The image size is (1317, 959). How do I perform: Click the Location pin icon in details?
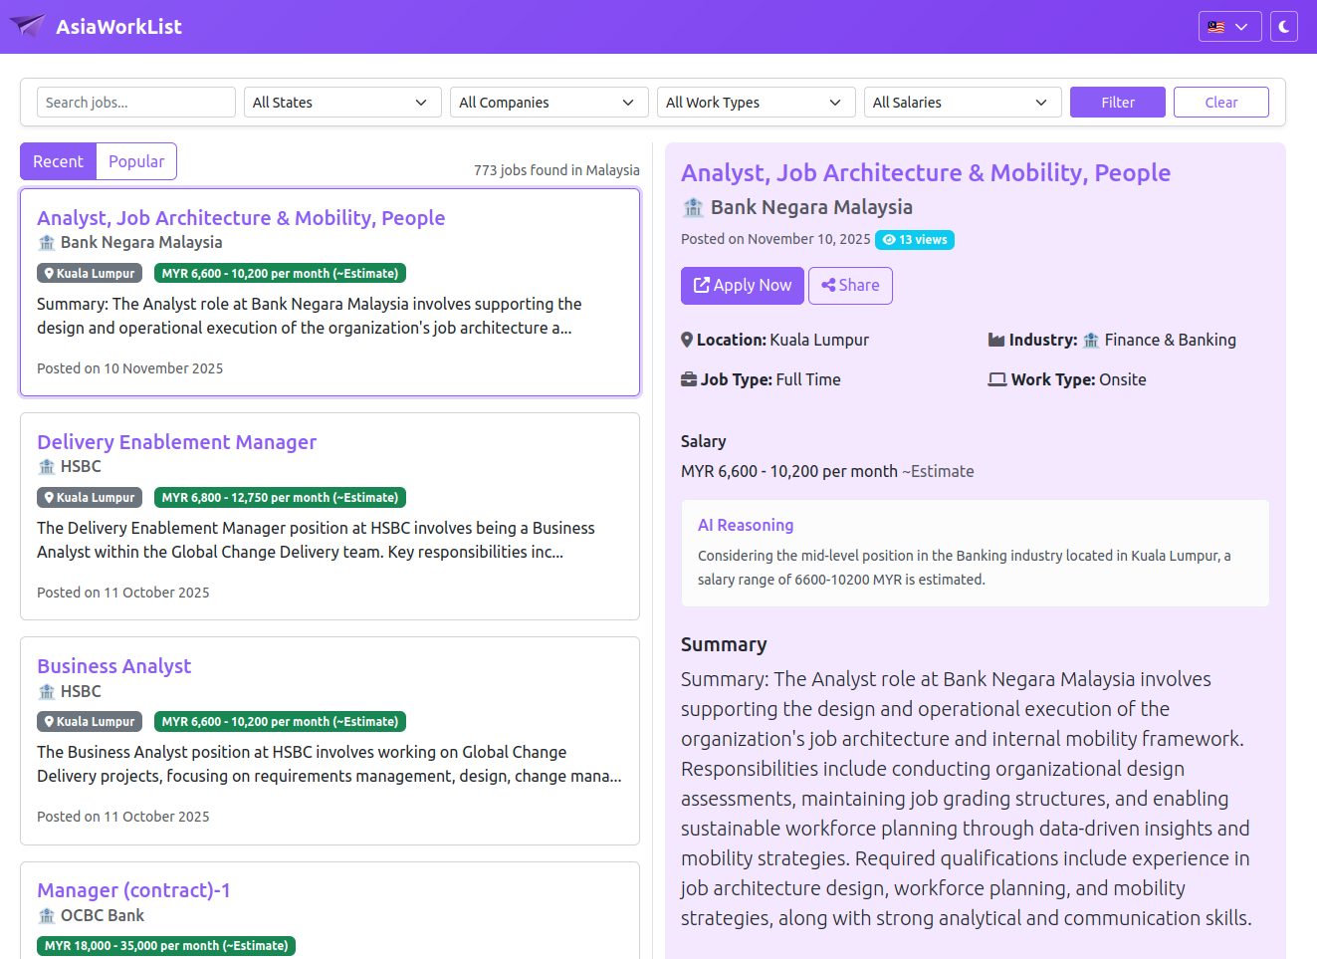687,340
